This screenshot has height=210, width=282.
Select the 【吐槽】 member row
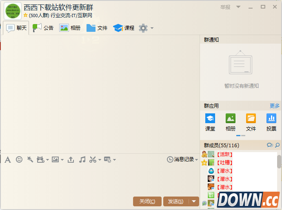point(239,163)
